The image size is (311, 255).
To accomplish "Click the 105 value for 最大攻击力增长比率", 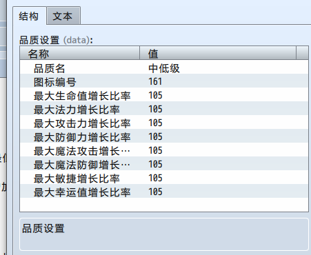I will point(155,123).
